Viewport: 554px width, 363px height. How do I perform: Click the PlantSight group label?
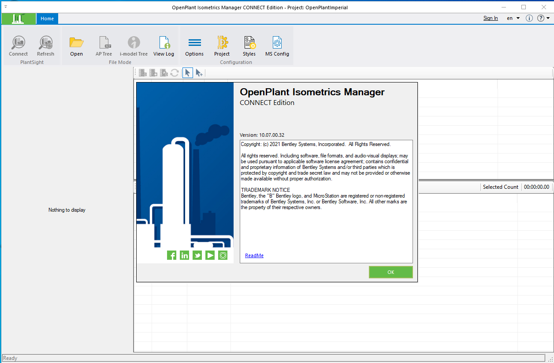click(32, 62)
